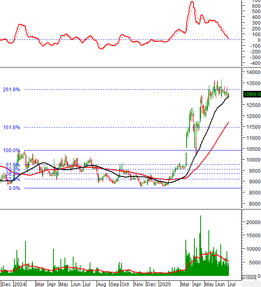Click 10000 on the price chart axis

[x=253, y=160]
